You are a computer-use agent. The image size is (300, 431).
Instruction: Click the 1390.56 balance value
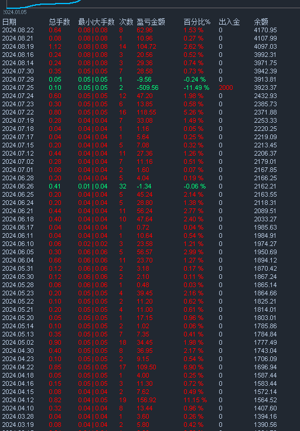tap(265, 425)
